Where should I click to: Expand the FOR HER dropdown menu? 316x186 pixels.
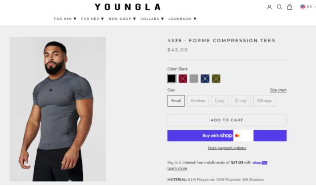click(x=92, y=19)
